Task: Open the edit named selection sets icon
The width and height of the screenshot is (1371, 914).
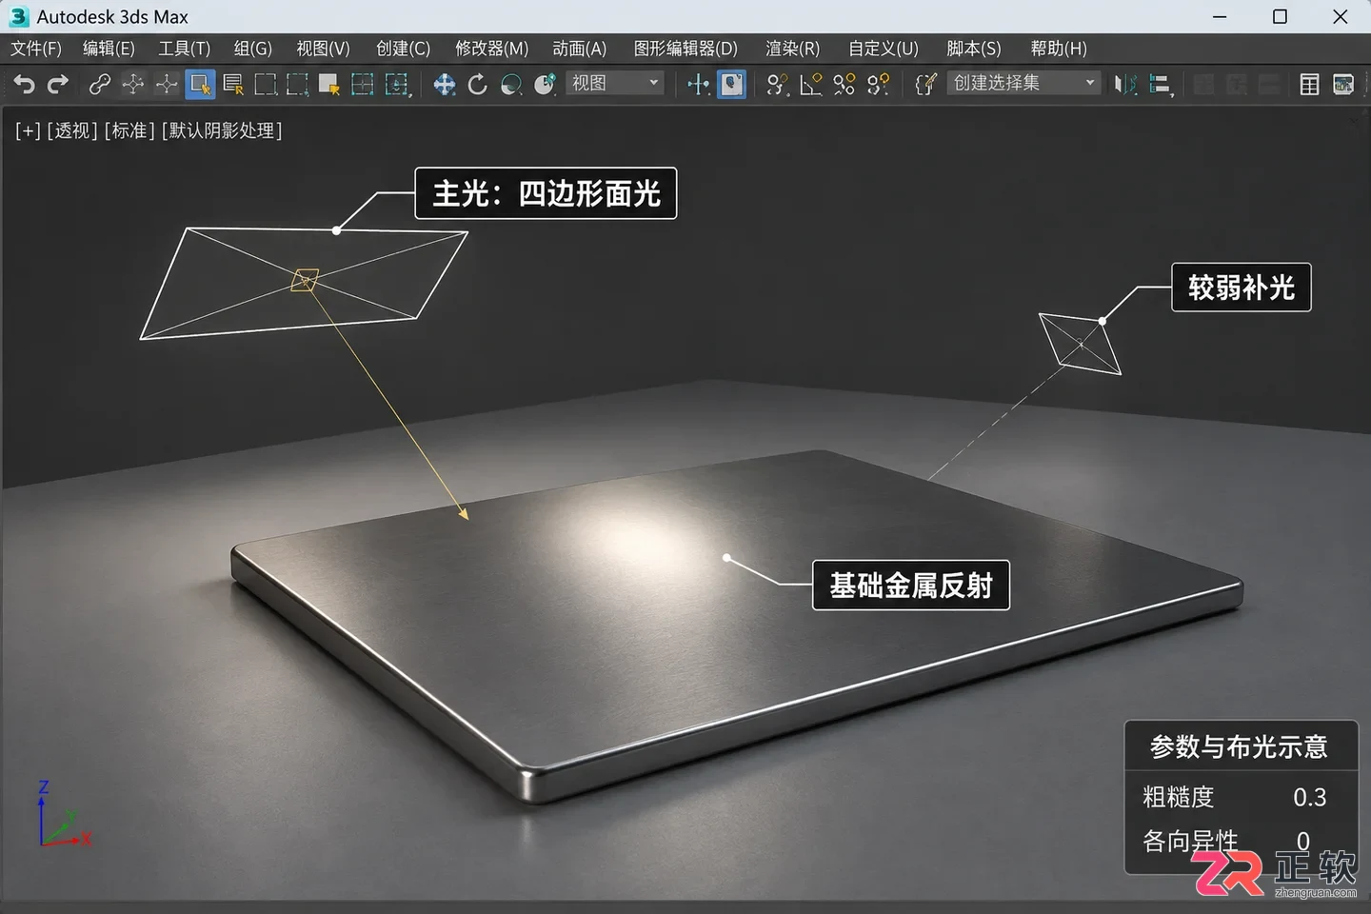Action: (x=925, y=85)
